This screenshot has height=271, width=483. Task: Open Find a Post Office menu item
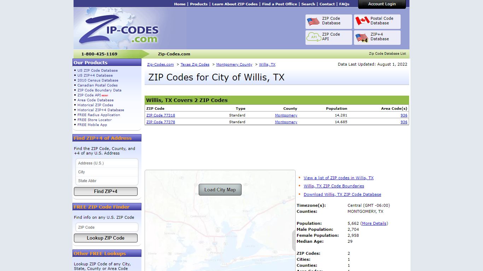[x=279, y=4]
